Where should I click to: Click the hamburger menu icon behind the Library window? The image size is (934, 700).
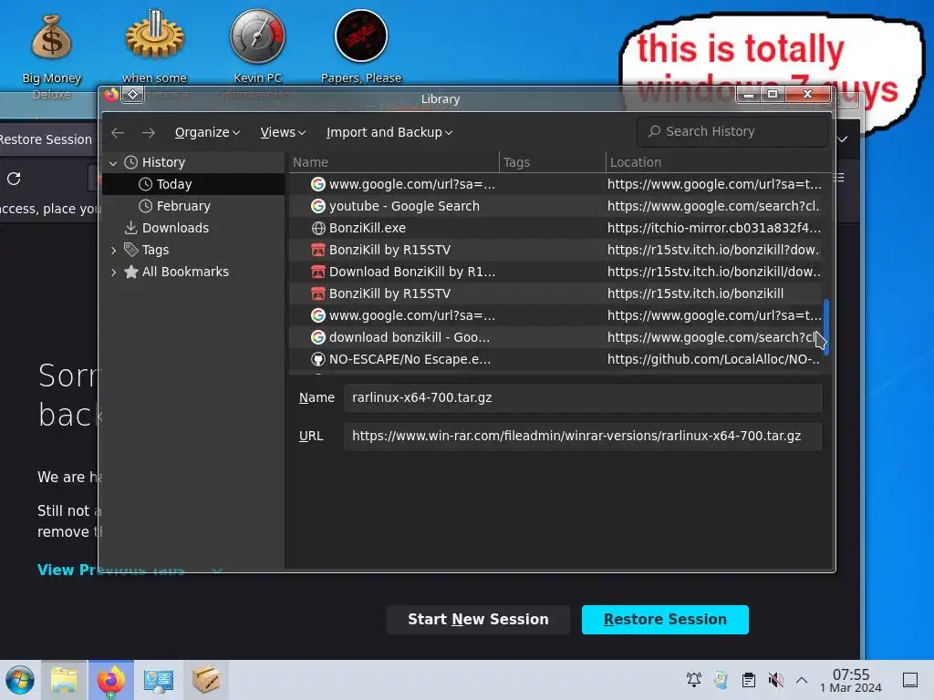(x=839, y=178)
